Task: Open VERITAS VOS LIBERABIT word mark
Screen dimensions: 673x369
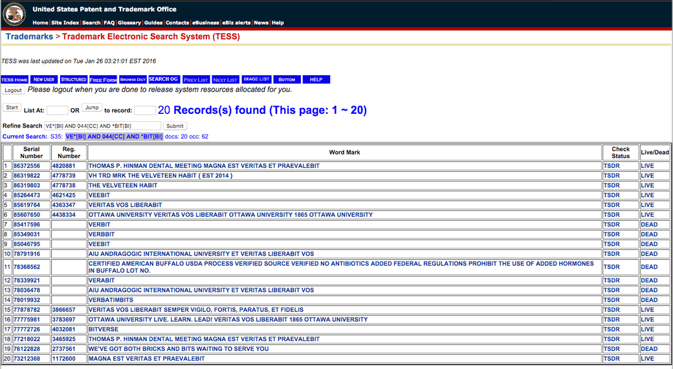Action: pyautogui.click(x=126, y=205)
